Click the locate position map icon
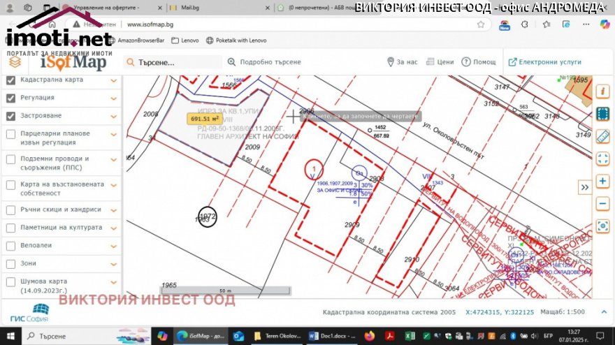This screenshot has height=345, width=615. tap(602, 226)
